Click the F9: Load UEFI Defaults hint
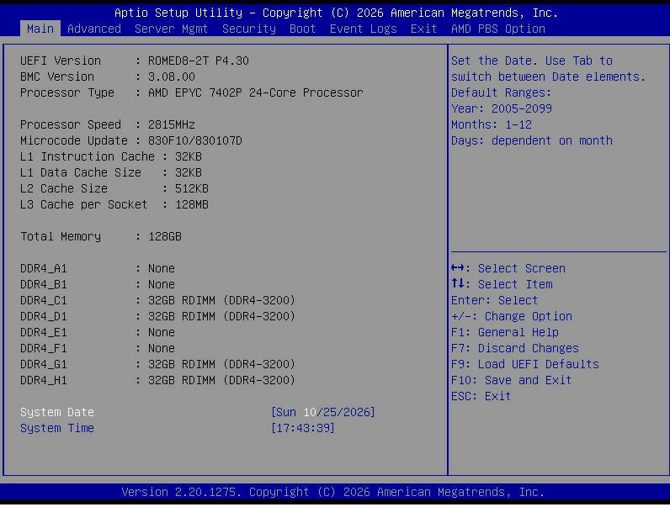 tap(524, 364)
